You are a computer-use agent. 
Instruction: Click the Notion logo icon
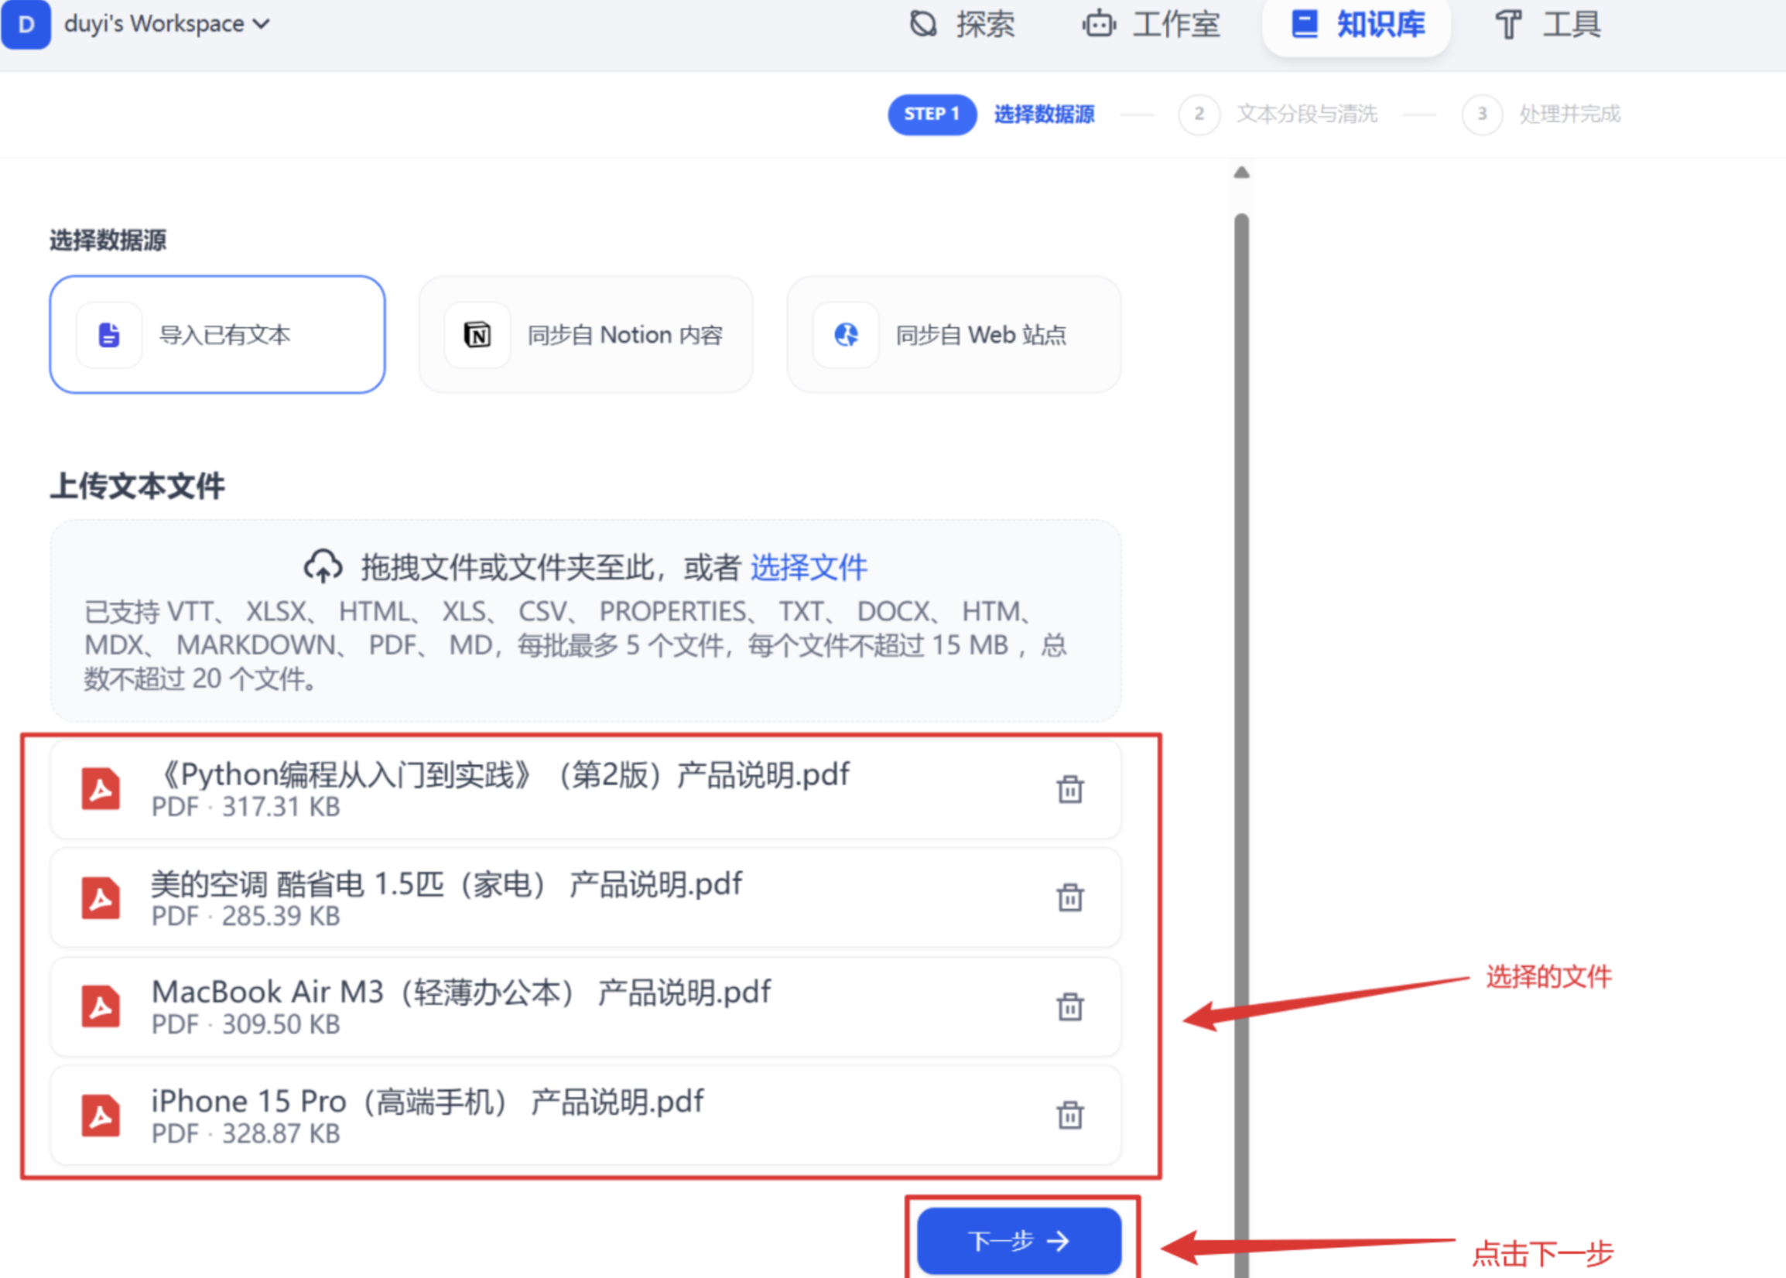477,335
